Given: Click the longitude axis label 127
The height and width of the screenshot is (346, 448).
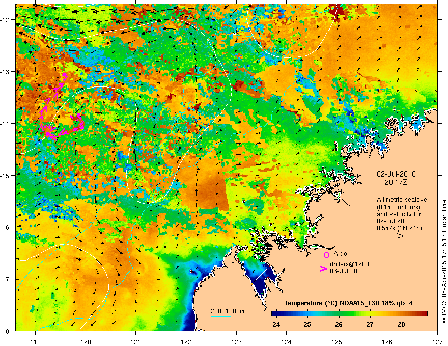Looking at the screenshot, I should tap(437, 342).
